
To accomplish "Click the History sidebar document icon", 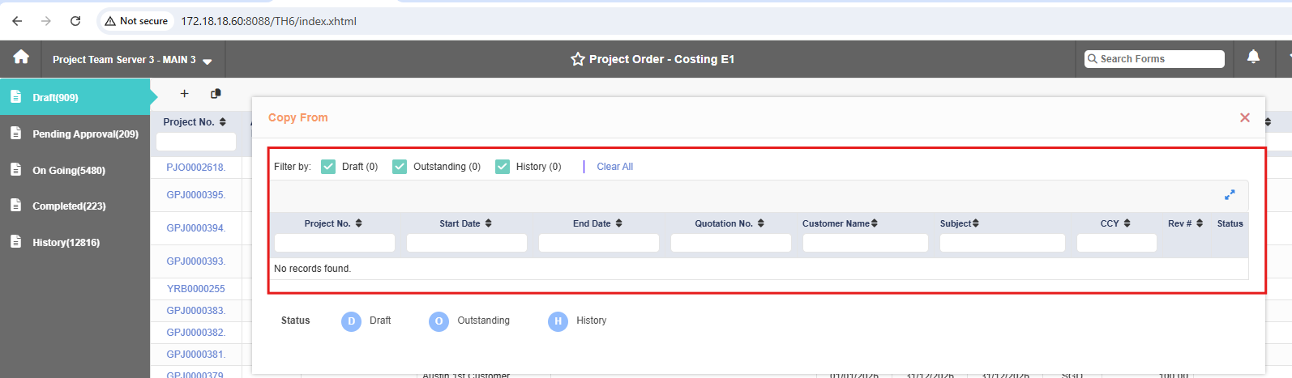I will tap(15, 242).
